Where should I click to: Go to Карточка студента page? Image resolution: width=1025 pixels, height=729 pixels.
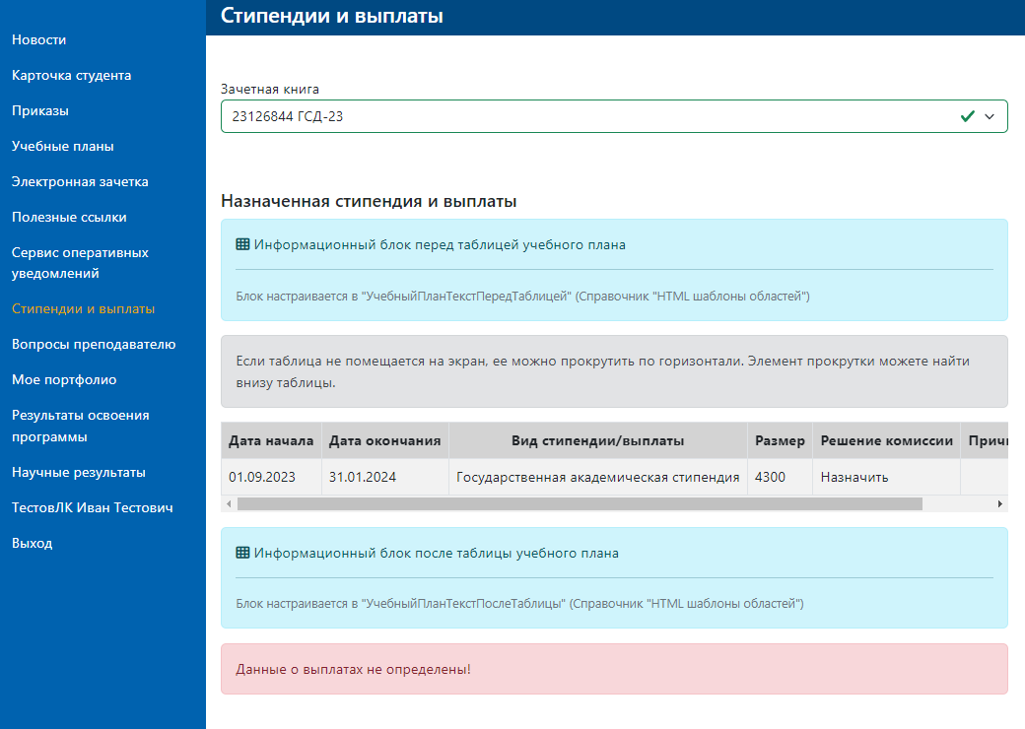coord(71,76)
